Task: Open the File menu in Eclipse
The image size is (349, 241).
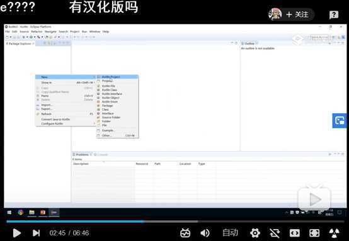Action: pos(8,31)
